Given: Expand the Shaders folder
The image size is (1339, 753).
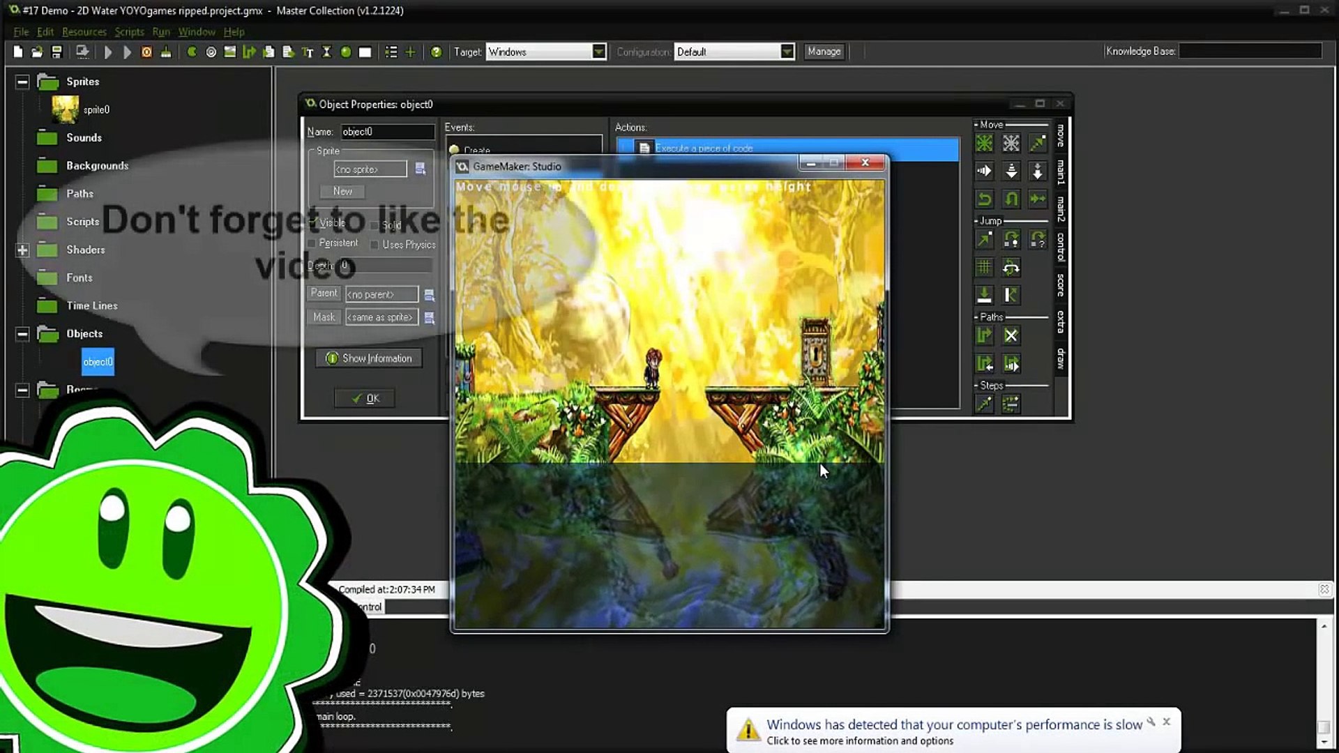Looking at the screenshot, I should coord(22,250).
